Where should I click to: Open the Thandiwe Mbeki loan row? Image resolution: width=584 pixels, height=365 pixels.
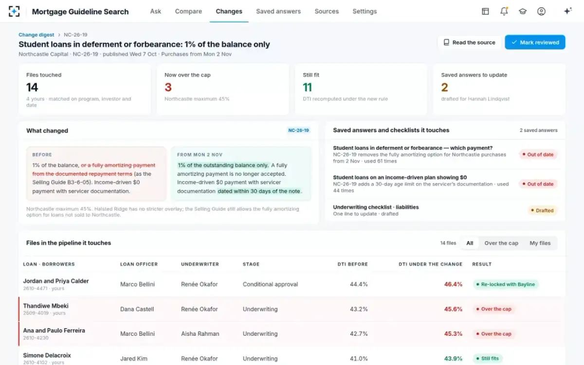(x=292, y=309)
